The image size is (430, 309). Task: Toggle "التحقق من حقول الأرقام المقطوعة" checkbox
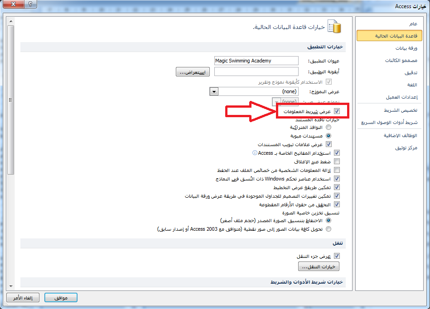click(x=337, y=204)
